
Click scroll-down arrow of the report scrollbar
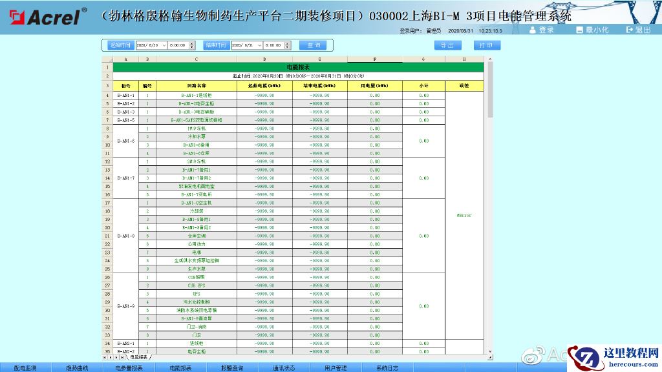pyautogui.click(x=490, y=351)
